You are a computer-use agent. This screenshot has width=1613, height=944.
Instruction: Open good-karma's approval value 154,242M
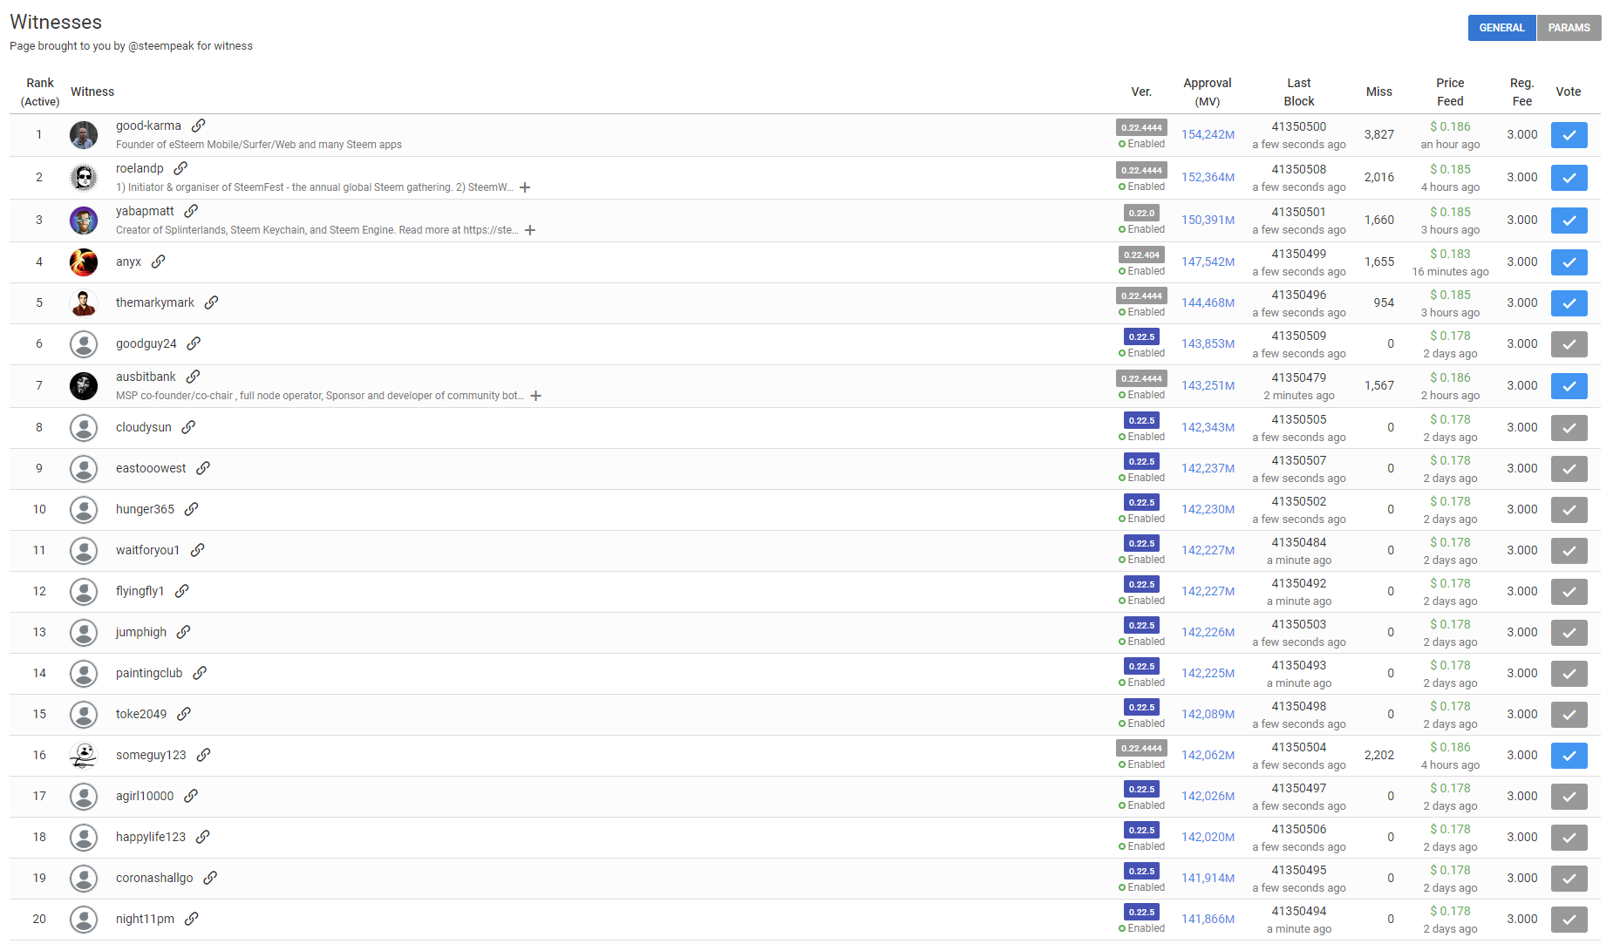(1208, 135)
